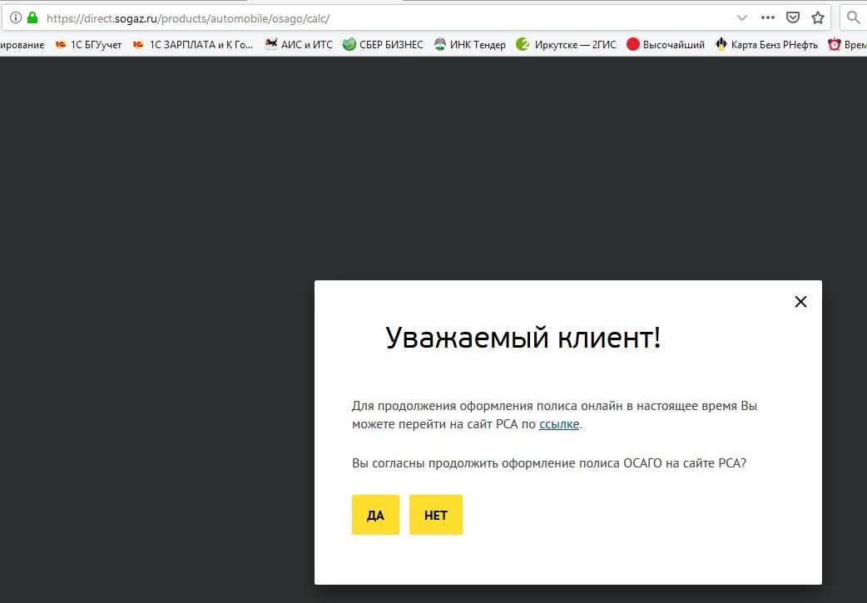Open the Карта Бенз РНефть bookmark

(x=766, y=45)
